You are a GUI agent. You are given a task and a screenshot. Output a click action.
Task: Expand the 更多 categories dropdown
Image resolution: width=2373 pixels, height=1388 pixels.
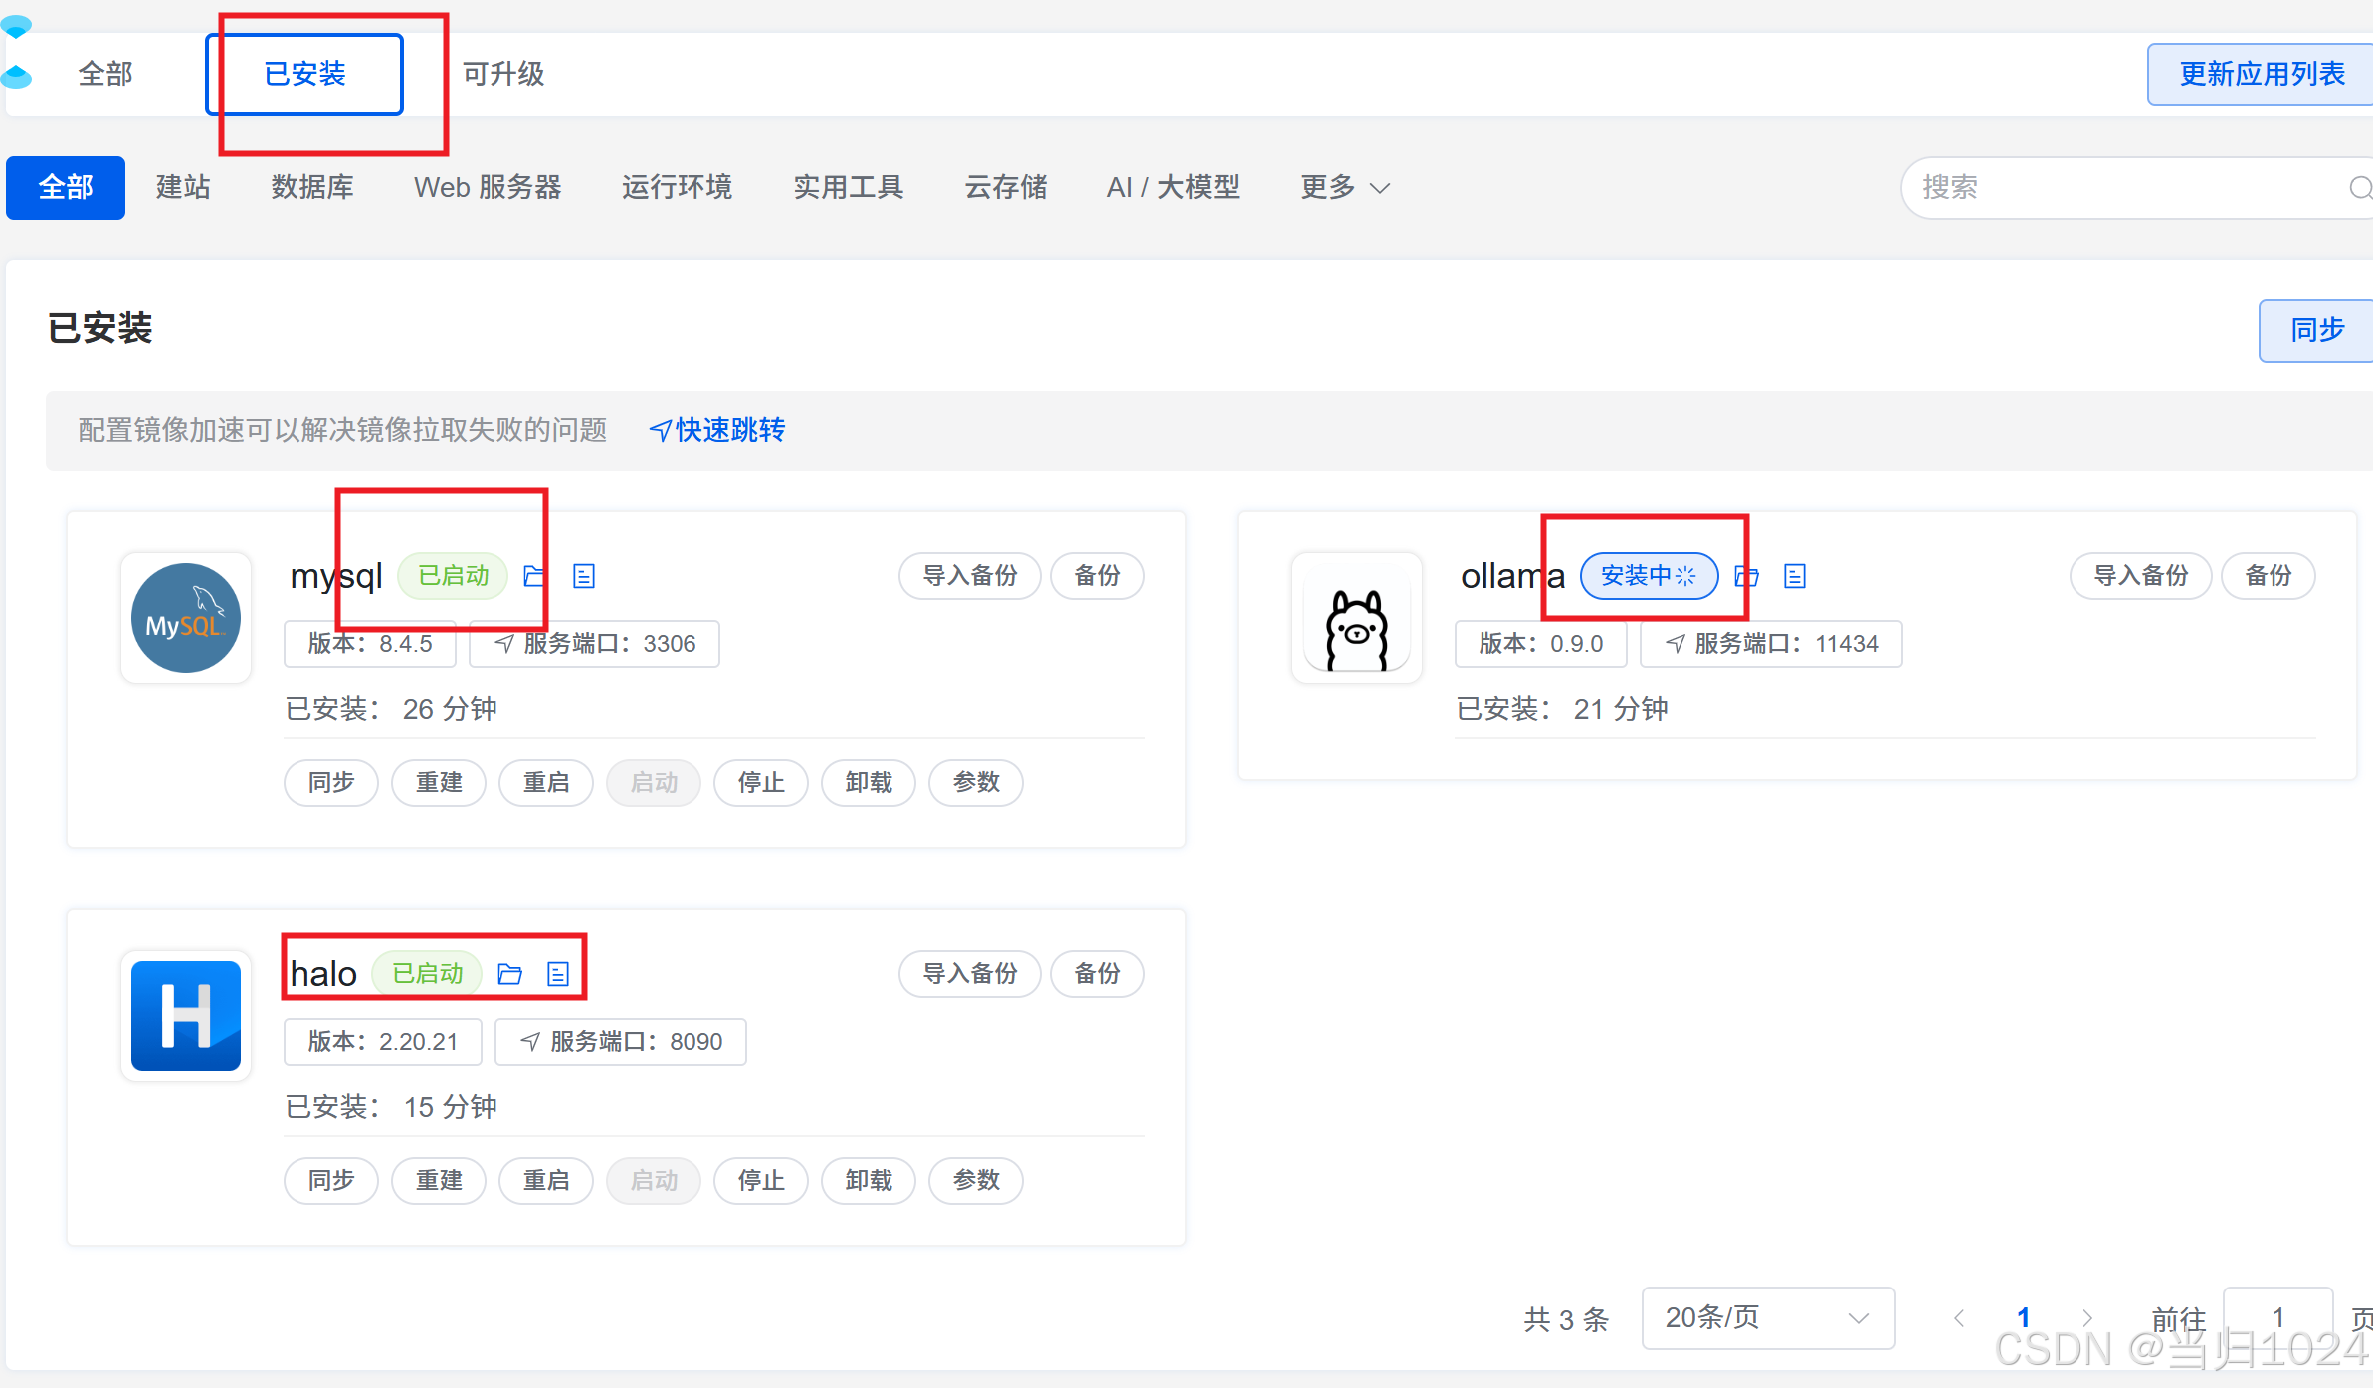point(1344,187)
